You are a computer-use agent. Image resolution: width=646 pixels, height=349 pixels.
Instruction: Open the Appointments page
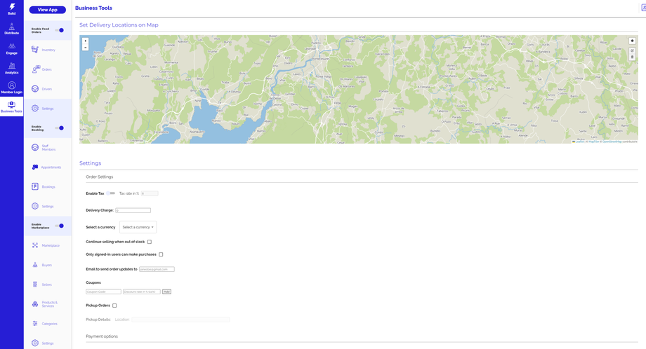[46, 167]
